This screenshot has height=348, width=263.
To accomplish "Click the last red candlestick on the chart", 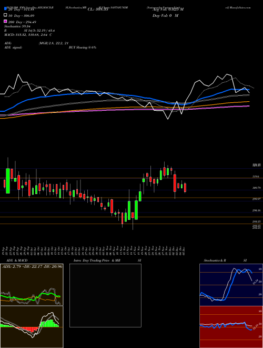I will (x=185, y=188).
